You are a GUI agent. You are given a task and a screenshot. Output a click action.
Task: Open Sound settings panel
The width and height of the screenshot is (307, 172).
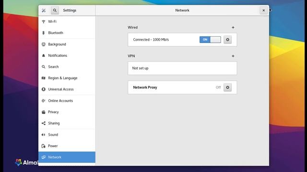pos(67,135)
